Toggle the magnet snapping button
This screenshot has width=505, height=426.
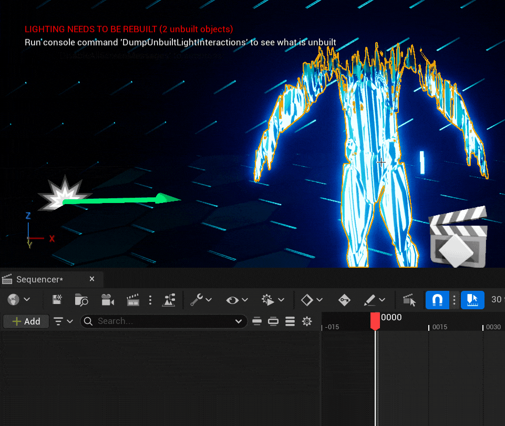pyautogui.click(x=437, y=300)
